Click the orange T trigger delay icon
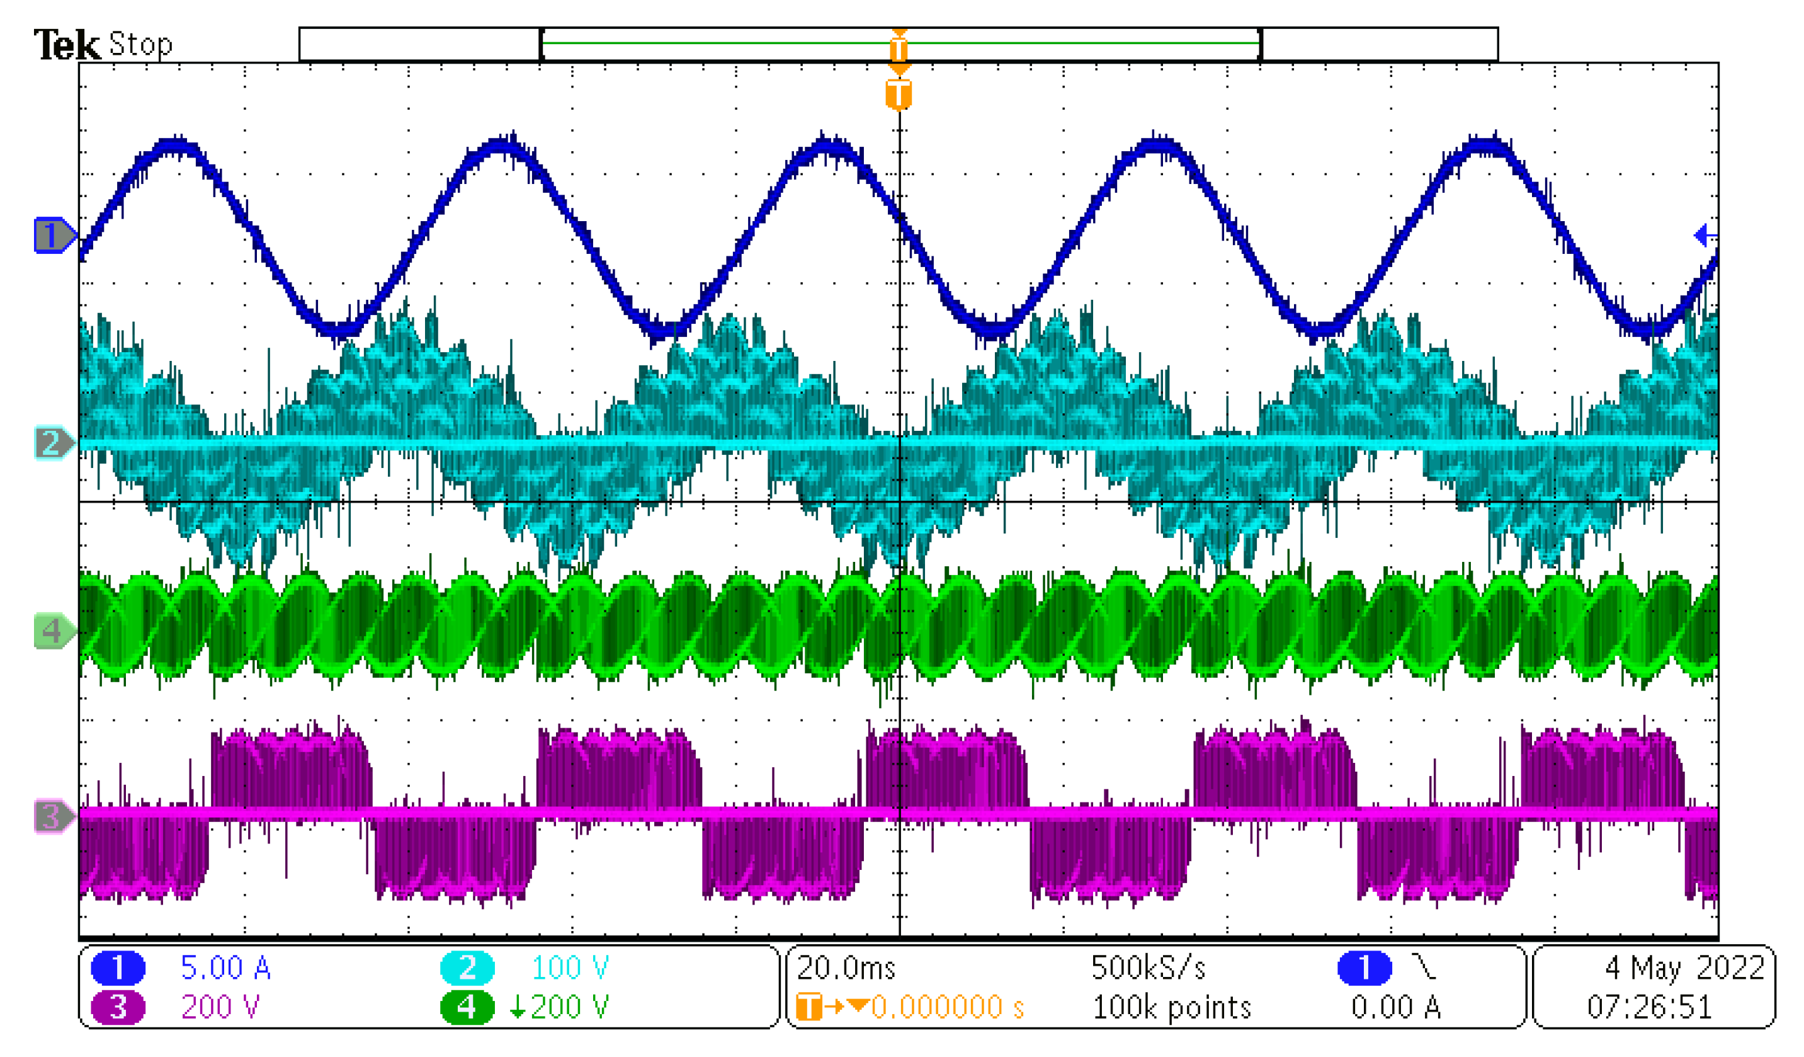The image size is (1804, 1057). tap(810, 1007)
